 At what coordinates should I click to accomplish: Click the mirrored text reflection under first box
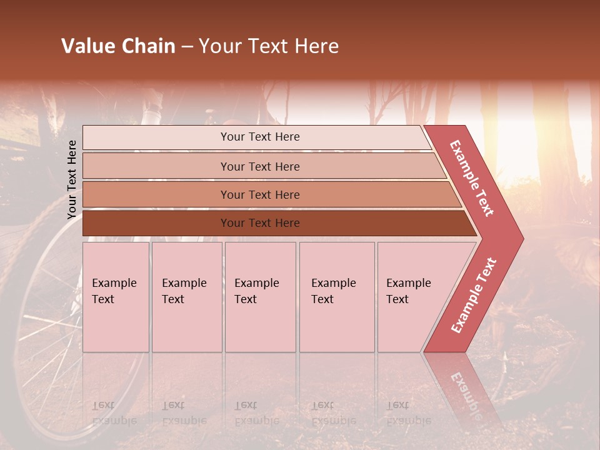point(114,413)
